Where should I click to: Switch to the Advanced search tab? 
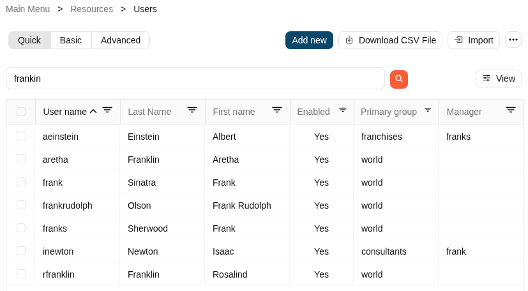pos(121,40)
